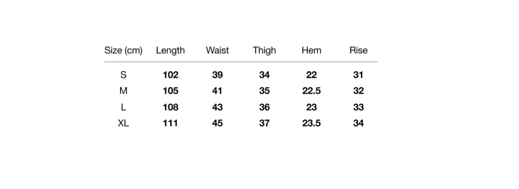Click the M size row label

click(x=123, y=91)
